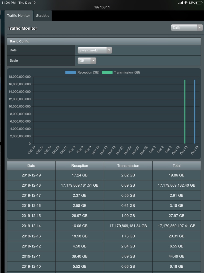This screenshot has width=204, height=273.
Task: Switch to the Statistic tab
Action: click(42, 15)
